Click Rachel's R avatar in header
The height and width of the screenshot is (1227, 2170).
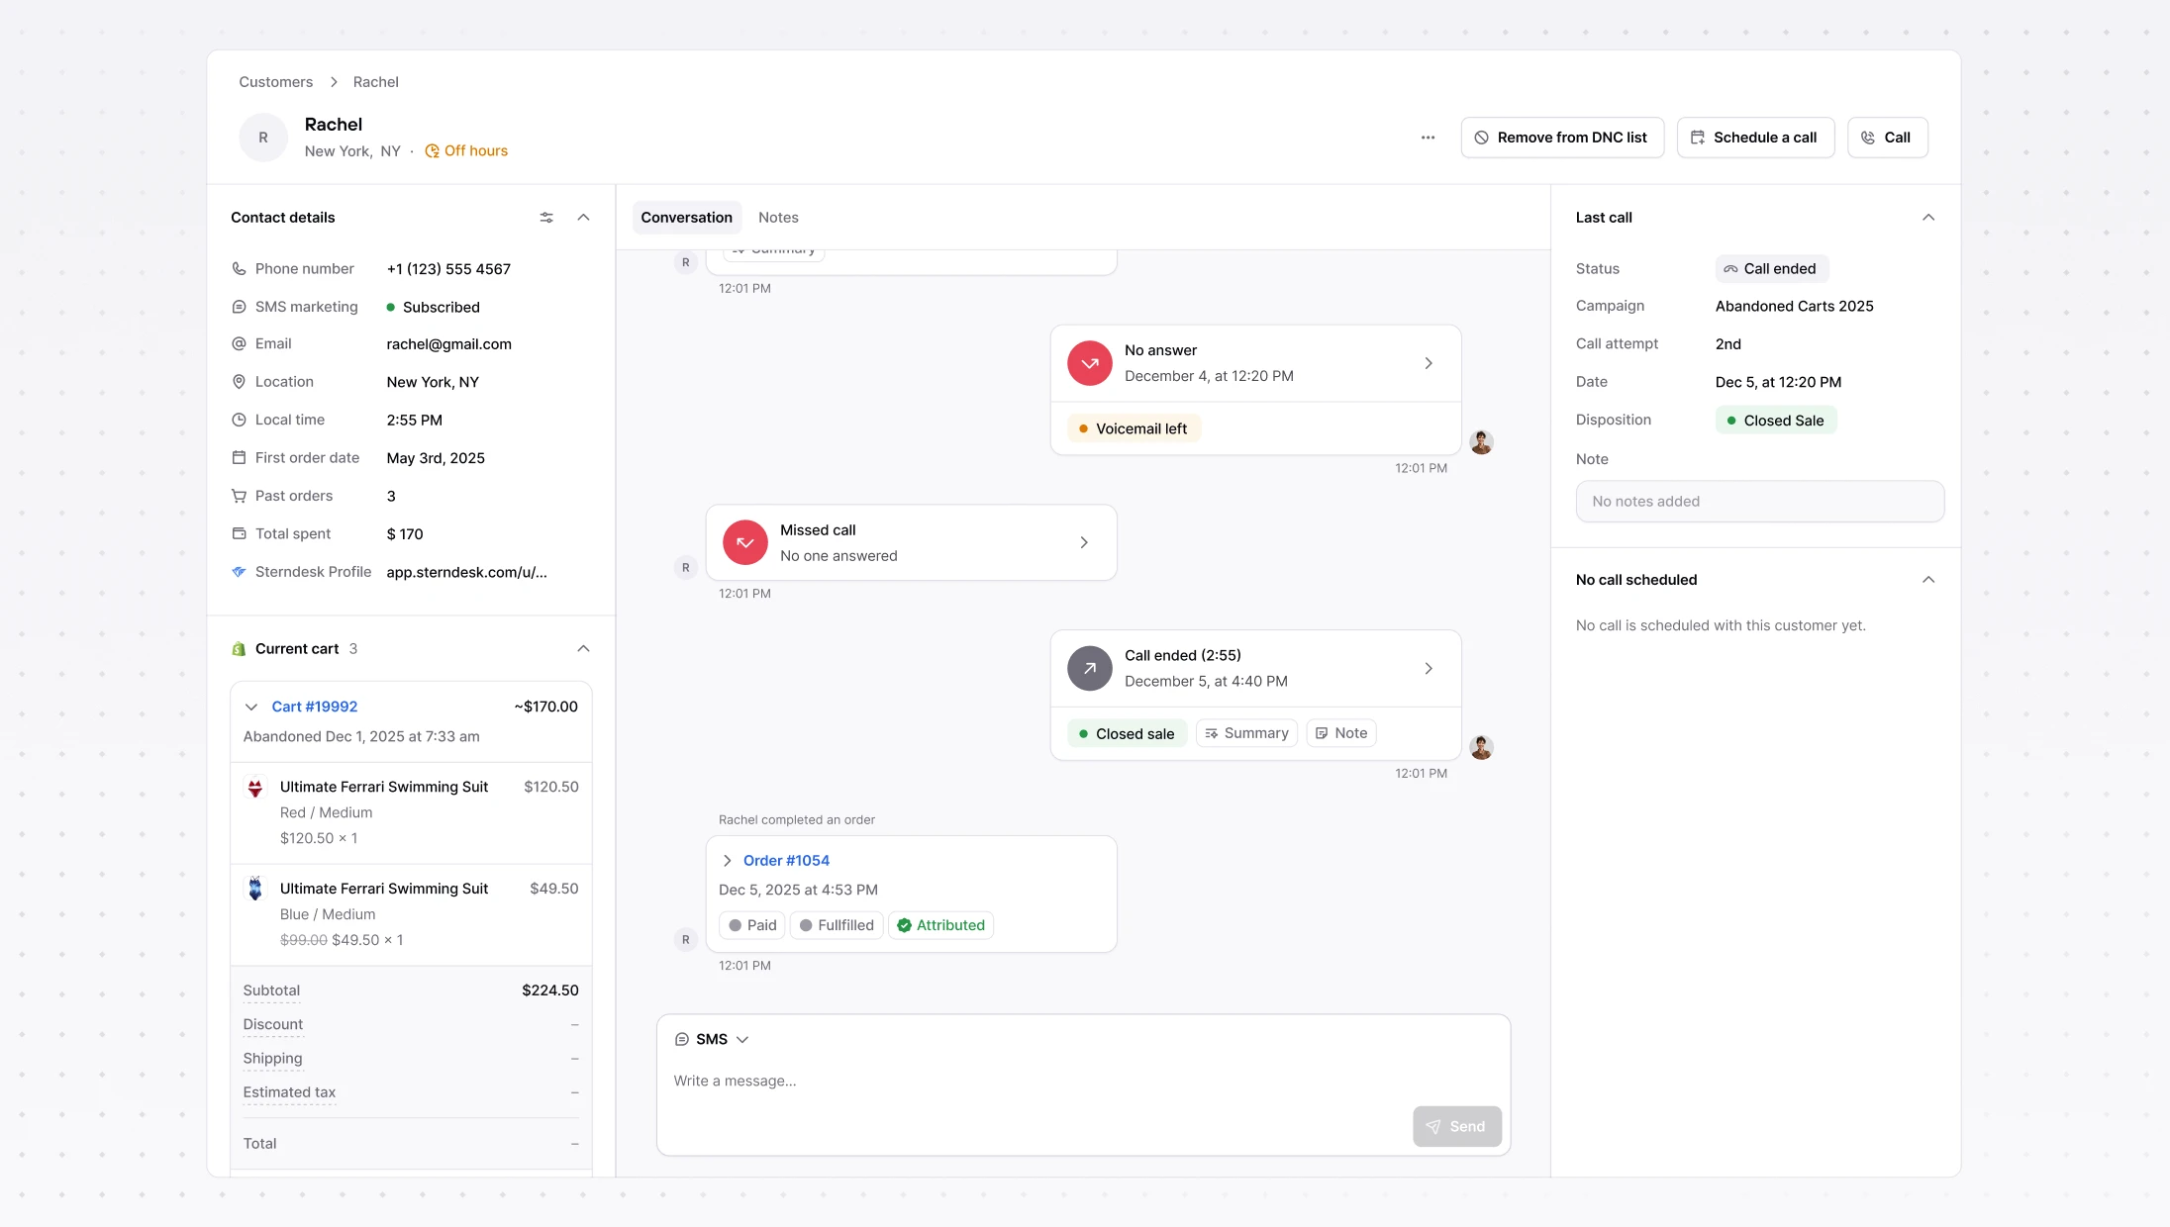point(263,138)
